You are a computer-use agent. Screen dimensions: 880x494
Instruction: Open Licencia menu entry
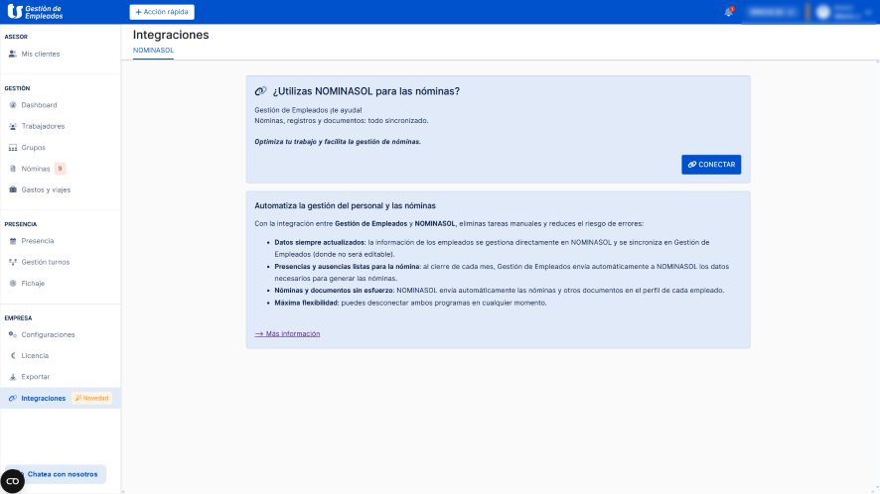pyautogui.click(x=35, y=355)
